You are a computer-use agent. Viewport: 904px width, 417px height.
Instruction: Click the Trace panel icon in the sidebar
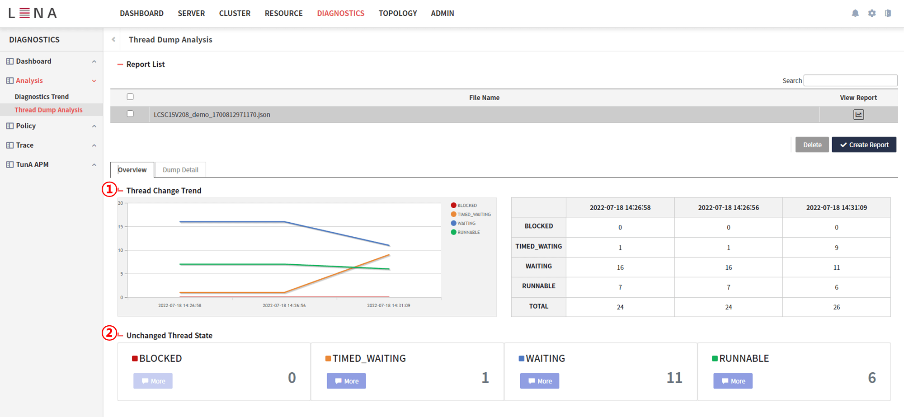[9, 145]
